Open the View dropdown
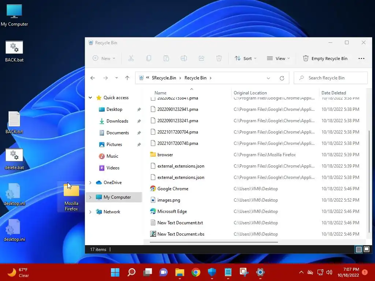The image size is (375, 281). coord(278,59)
